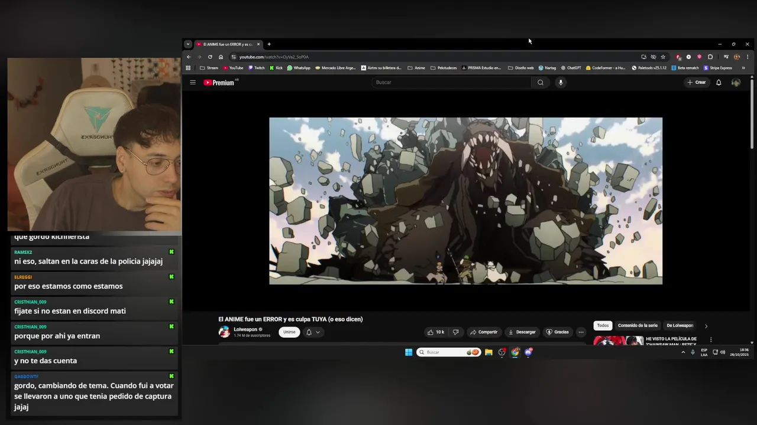Click the Descargar download button
757x425 pixels.
[x=522, y=332]
